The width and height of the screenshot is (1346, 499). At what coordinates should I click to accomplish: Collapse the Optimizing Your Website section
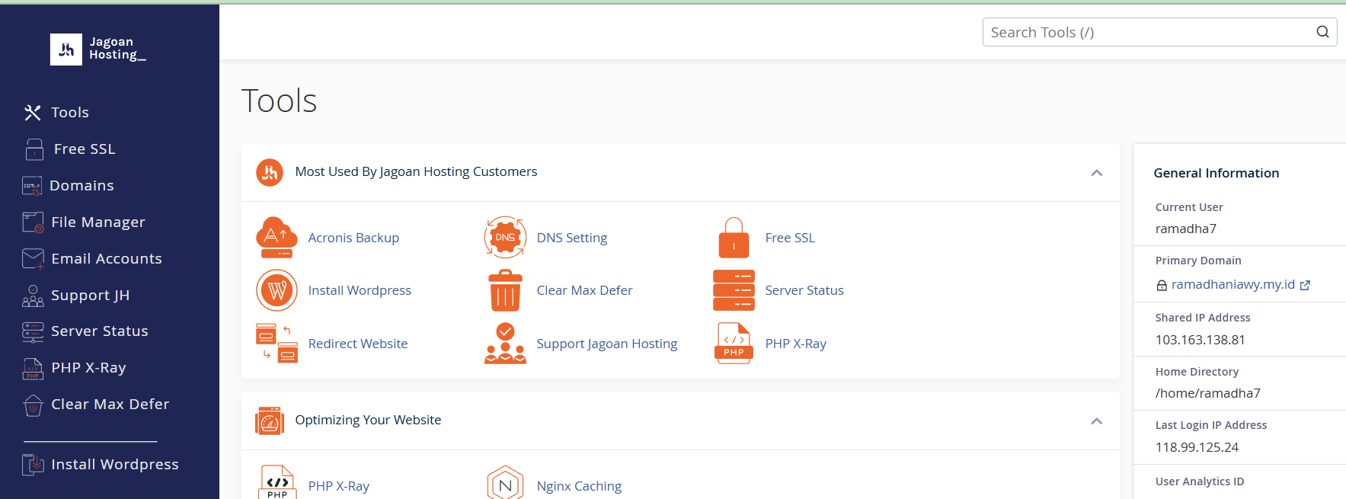coord(1097,421)
